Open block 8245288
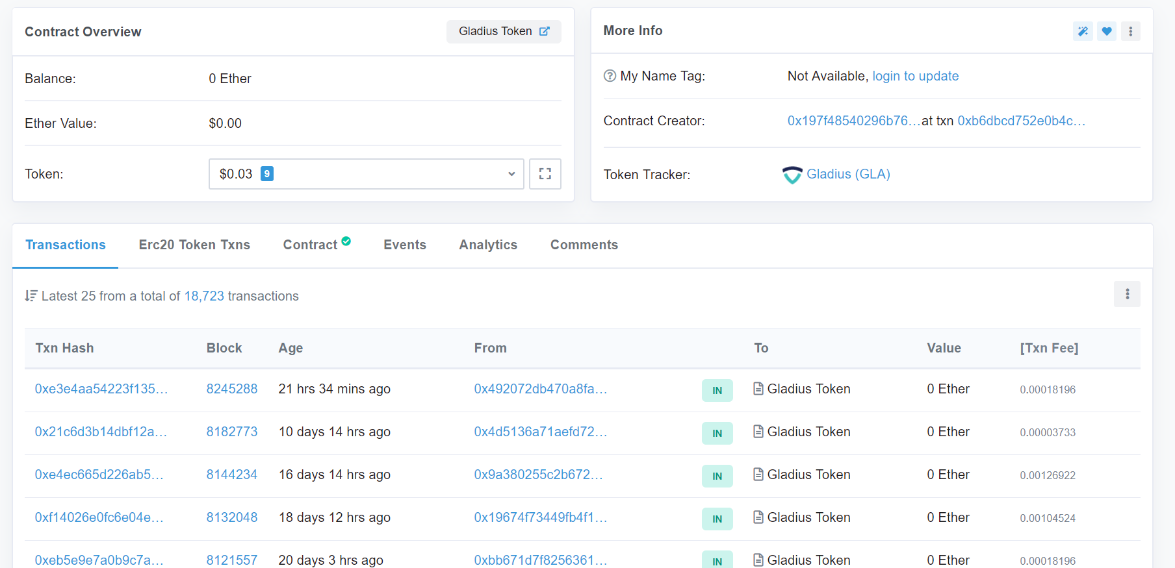1175x568 pixels. tap(232, 389)
